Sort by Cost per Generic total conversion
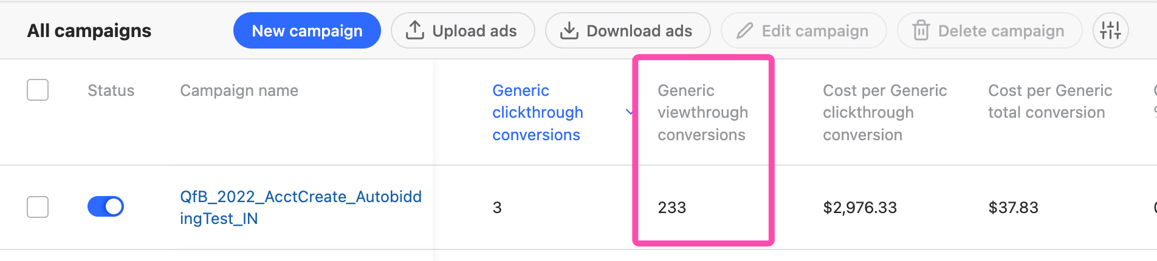 click(1050, 101)
